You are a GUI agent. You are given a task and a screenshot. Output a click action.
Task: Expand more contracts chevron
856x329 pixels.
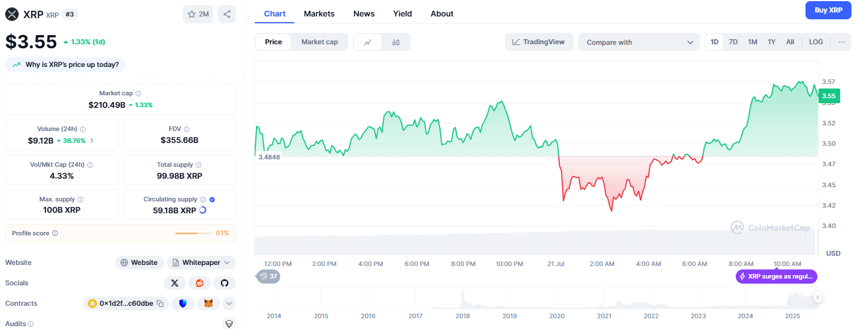coord(229,303)
